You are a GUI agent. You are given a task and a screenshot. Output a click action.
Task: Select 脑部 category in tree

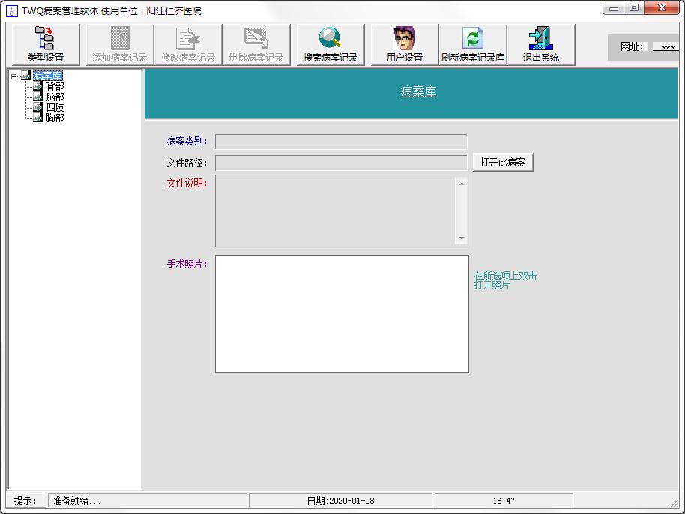point(55,97)
